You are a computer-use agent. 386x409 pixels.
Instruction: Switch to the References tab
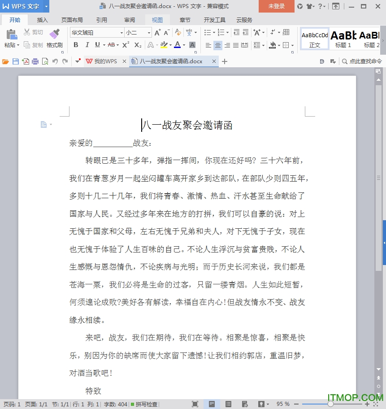[x=102, y=20]
